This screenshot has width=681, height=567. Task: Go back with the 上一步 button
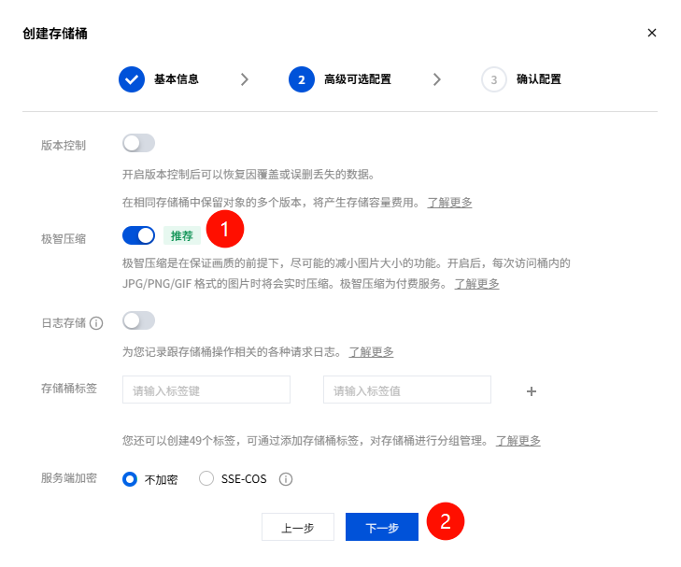click(298, 527)
